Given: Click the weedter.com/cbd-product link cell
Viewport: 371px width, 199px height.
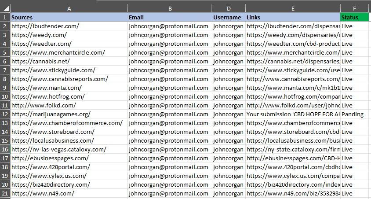Looking at the screenshot, I should [293, 44].
